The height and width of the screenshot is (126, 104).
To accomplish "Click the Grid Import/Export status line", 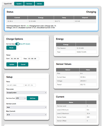I will (31, 26).
